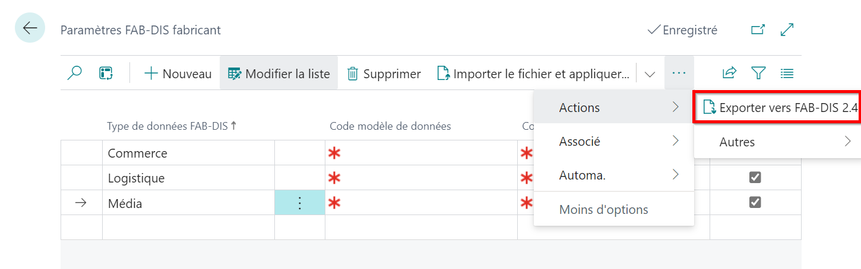
Task: Click the analysis mode icon beside search
Action: pyautogui.click(x=106, y=73)
